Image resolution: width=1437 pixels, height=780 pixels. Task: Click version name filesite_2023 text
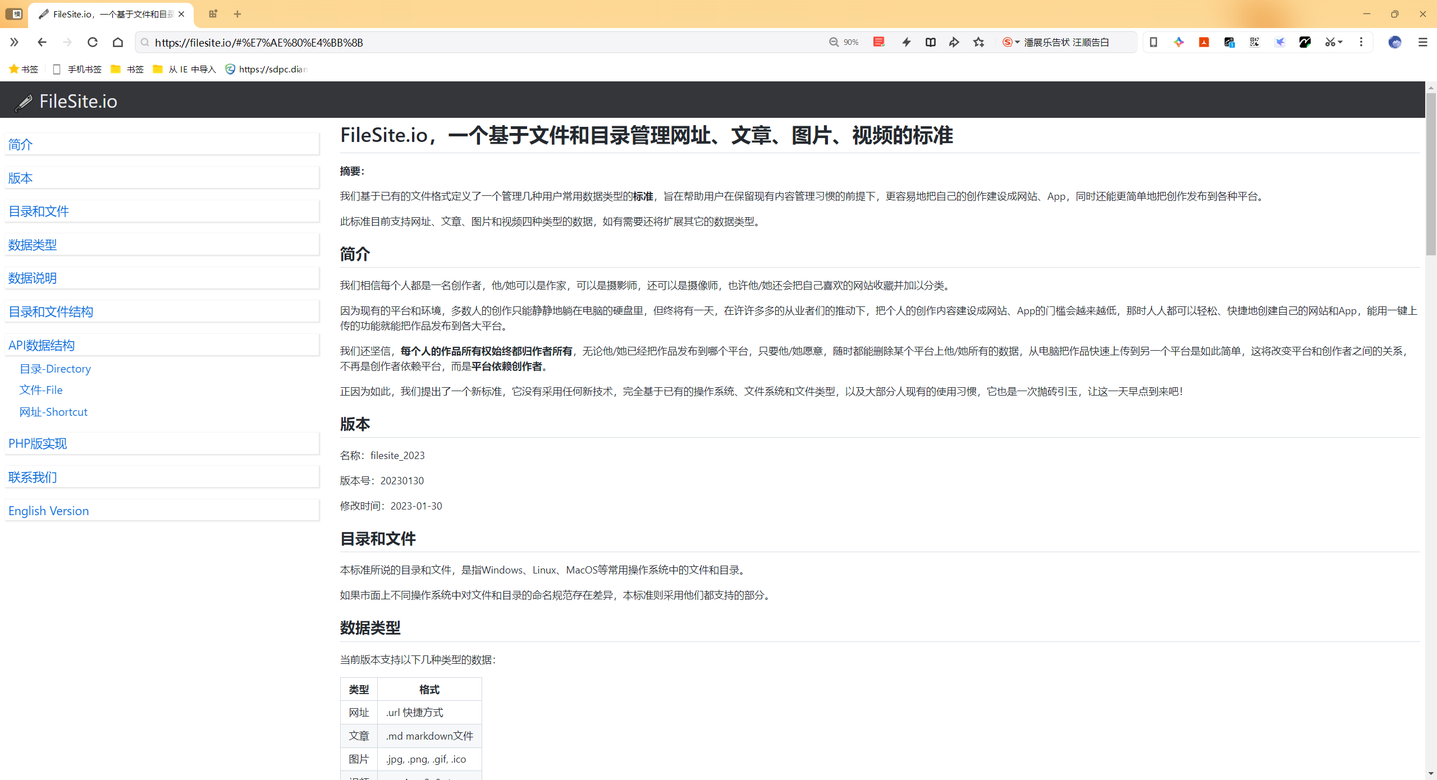click(x=397, y=455)
